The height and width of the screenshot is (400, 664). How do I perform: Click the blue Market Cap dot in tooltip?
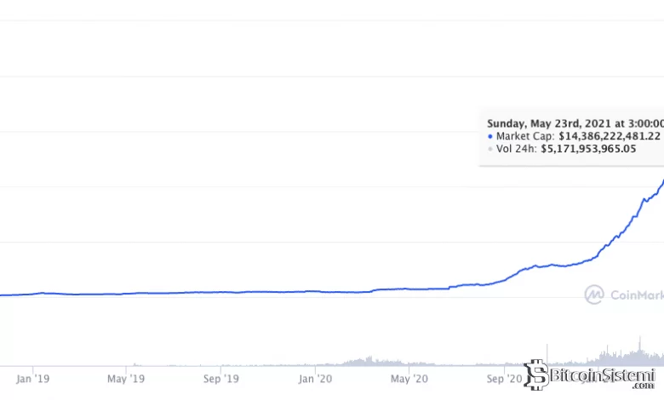[490, 135]
